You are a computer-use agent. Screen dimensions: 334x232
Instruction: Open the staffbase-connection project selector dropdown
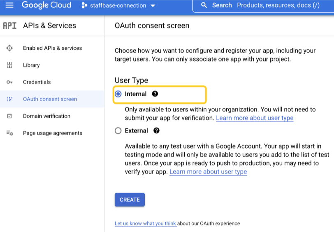[118, 5]
